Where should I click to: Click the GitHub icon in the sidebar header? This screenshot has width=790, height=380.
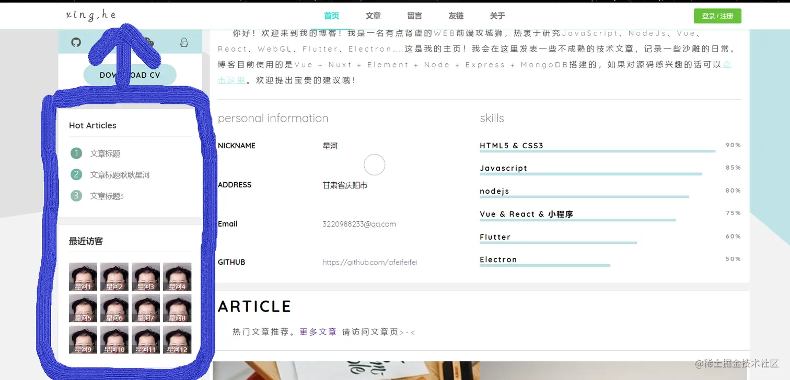click(x=76, y=43)
